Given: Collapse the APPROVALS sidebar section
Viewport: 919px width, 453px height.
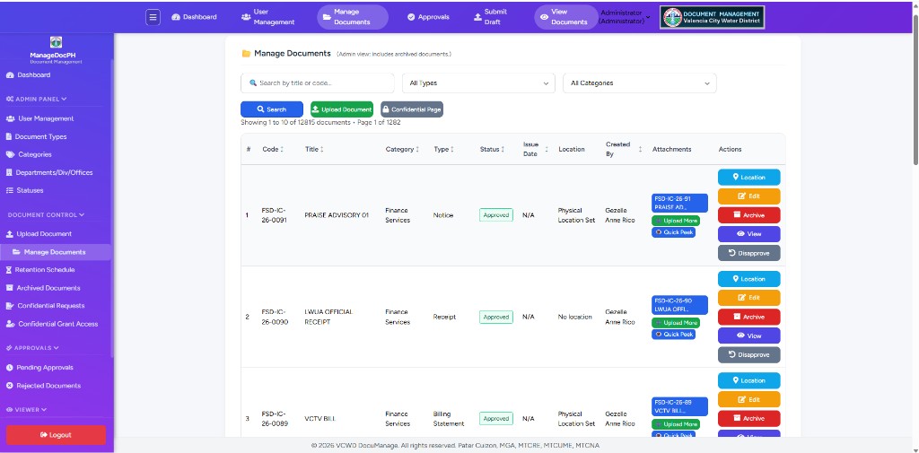Looking at the screenshot, I should 33,348.
